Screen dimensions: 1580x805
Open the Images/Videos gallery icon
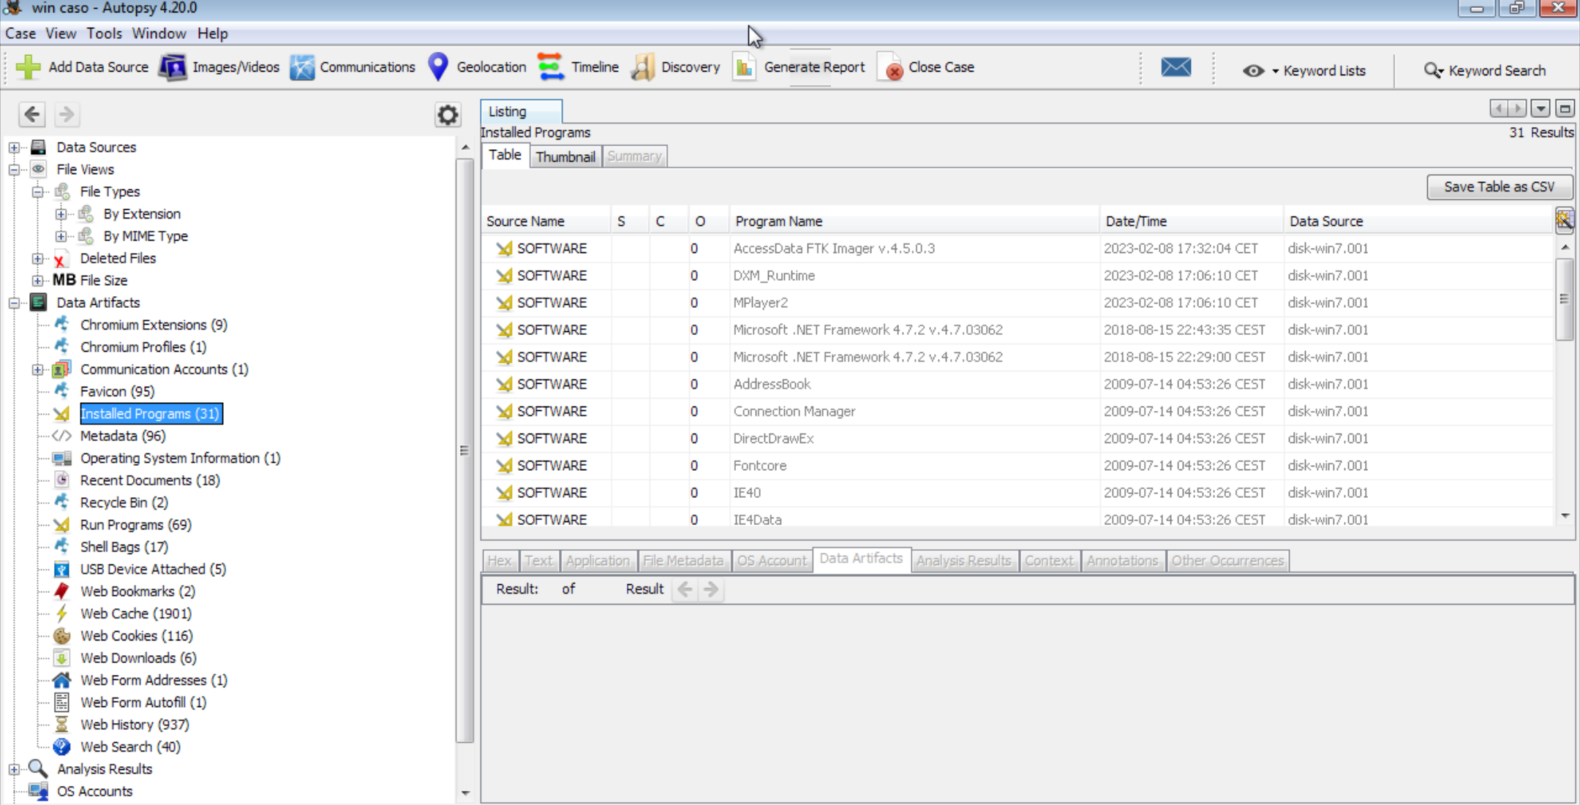pyautogui.click(x=173, y=67)
